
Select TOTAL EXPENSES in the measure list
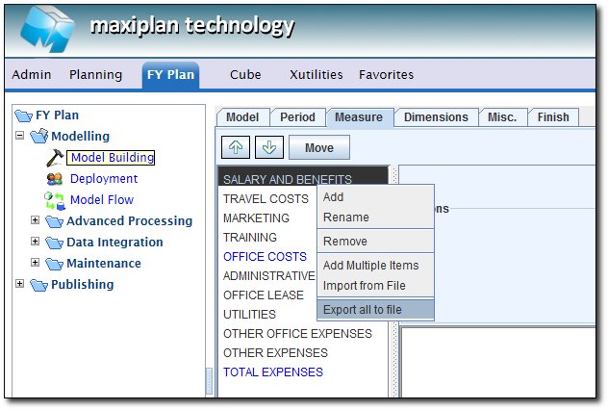[273, 372]
